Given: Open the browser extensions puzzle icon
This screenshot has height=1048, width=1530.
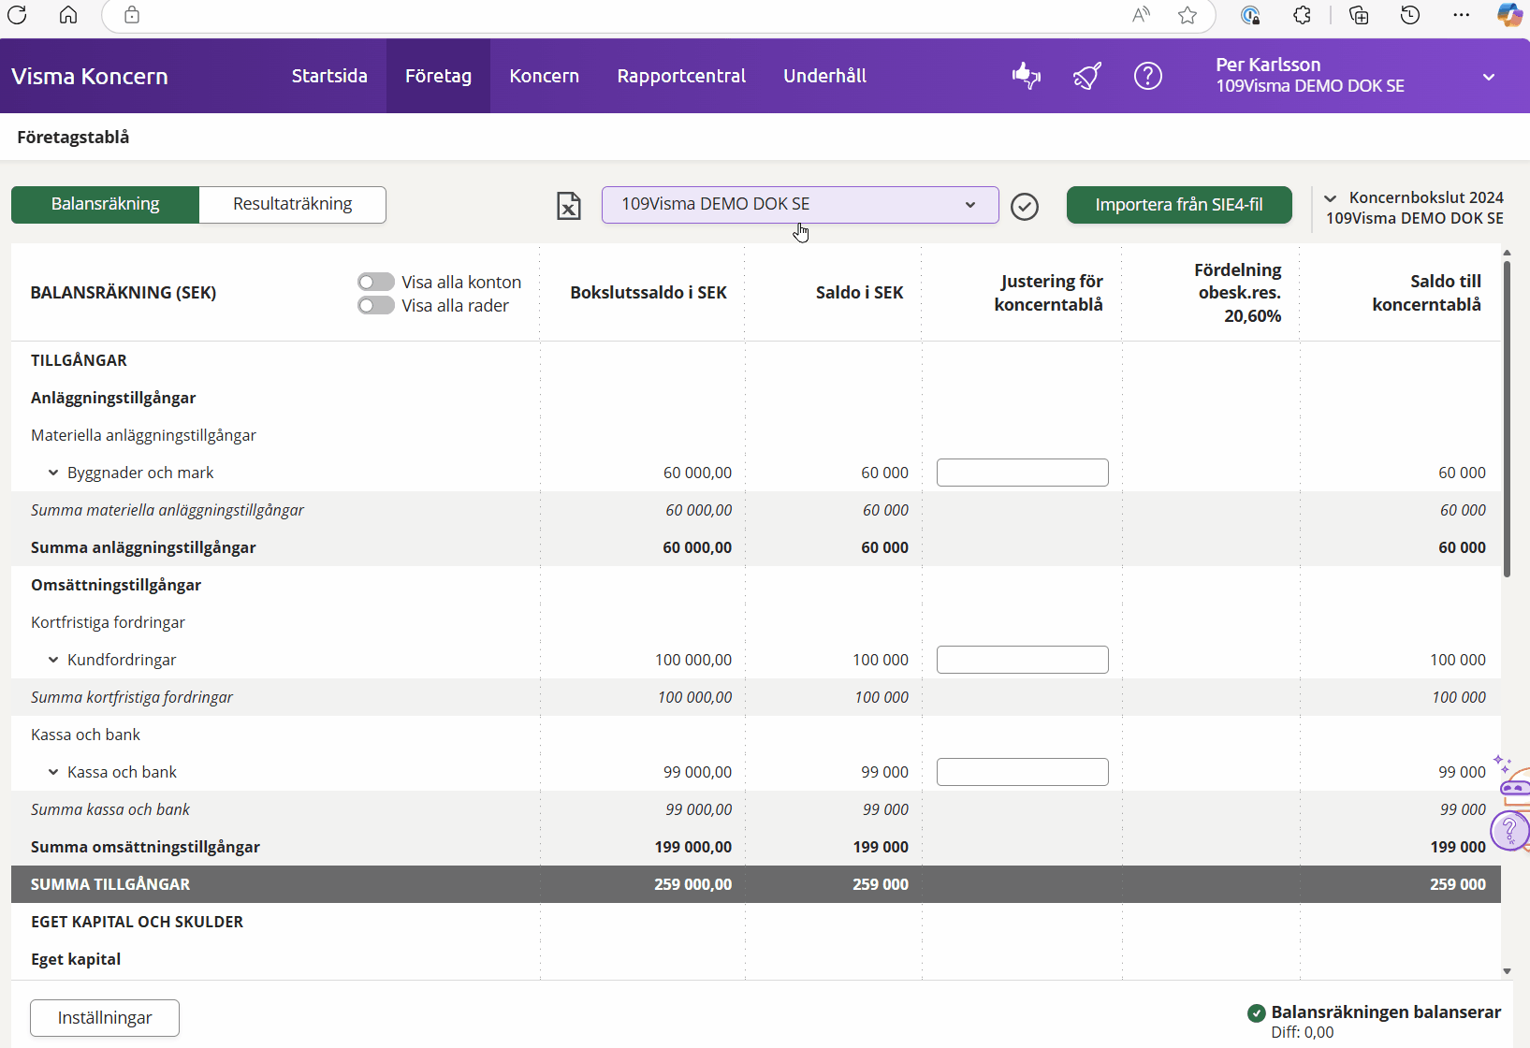Looking at the screenshot, I should [1302, 15].
